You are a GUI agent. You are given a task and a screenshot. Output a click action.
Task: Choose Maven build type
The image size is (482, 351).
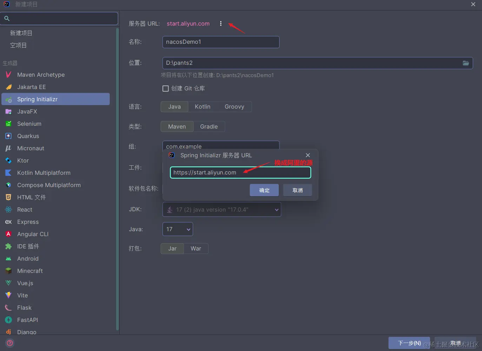(x=177, y=126)
